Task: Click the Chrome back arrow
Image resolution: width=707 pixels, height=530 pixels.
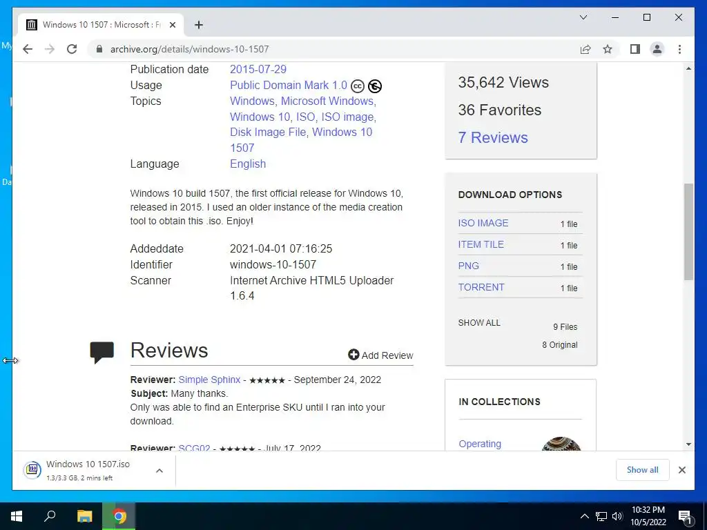Action: [x=28, y=49]
